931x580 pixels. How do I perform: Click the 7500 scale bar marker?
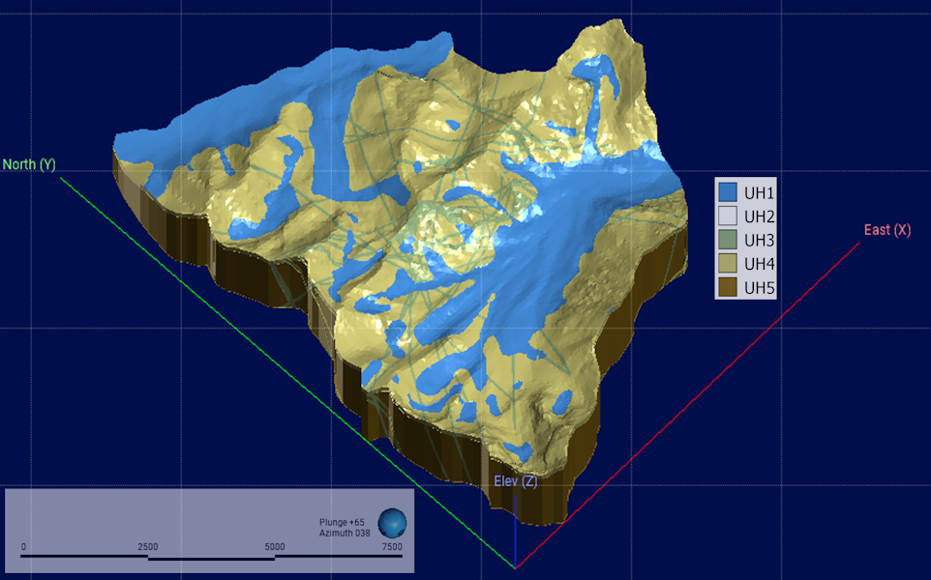click(392, 547)
